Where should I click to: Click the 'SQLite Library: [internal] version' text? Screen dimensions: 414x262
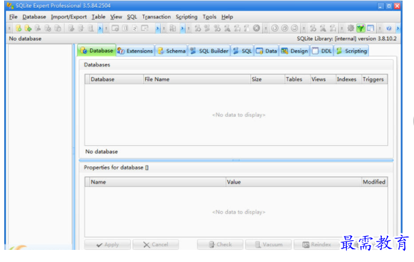[x=347, y=39]
